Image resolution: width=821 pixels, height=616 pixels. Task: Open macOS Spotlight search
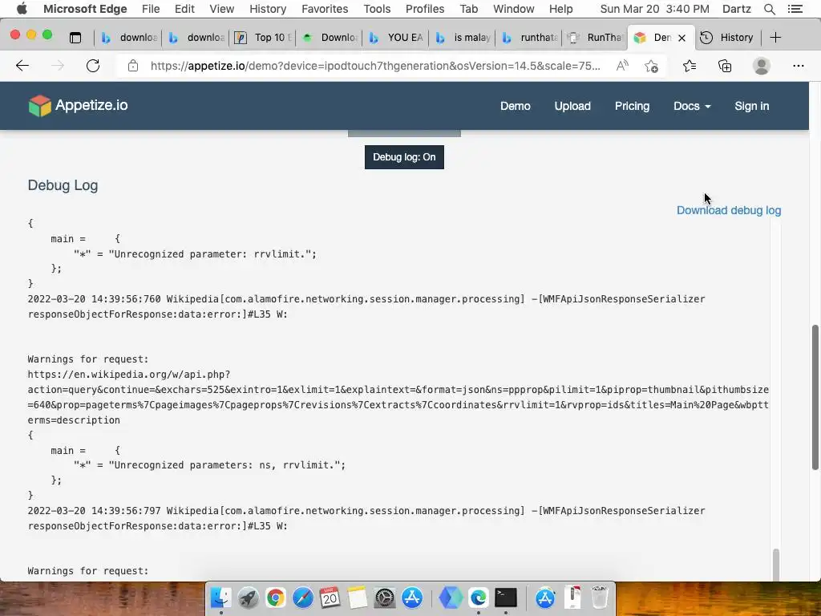point(769,9)
